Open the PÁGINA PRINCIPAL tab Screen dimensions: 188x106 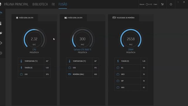point(16,4)
